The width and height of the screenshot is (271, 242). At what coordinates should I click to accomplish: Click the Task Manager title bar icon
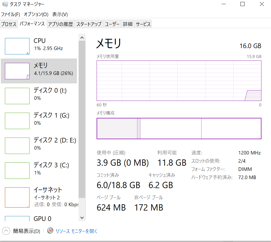(x=5, y=4)
